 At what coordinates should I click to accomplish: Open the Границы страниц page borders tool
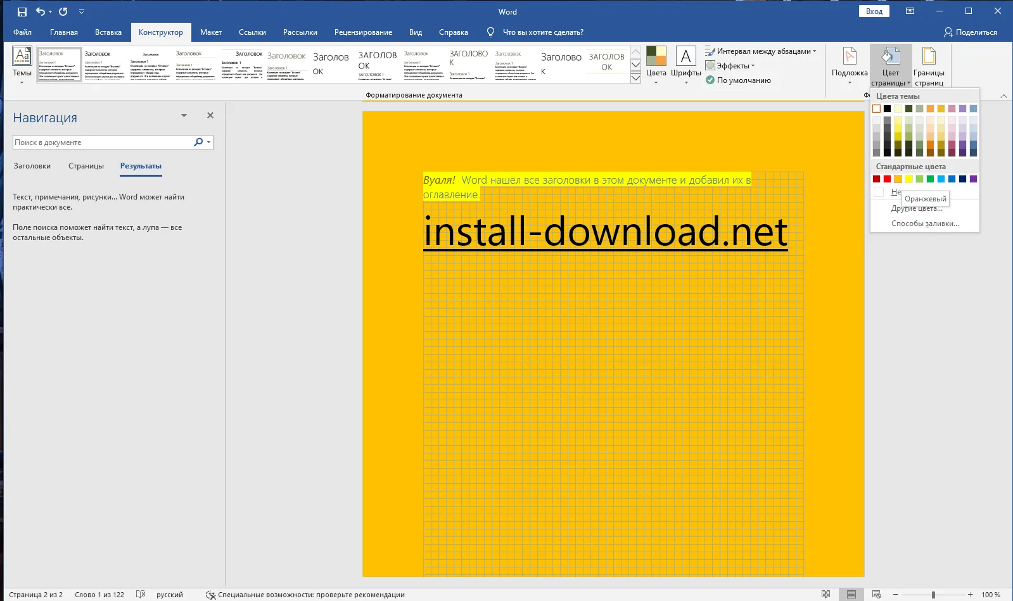pos(929,58)
